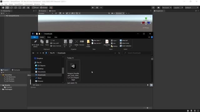Click the Delete ribbon icon
Screen dimensions: 200x112
[x=76, y=43]
